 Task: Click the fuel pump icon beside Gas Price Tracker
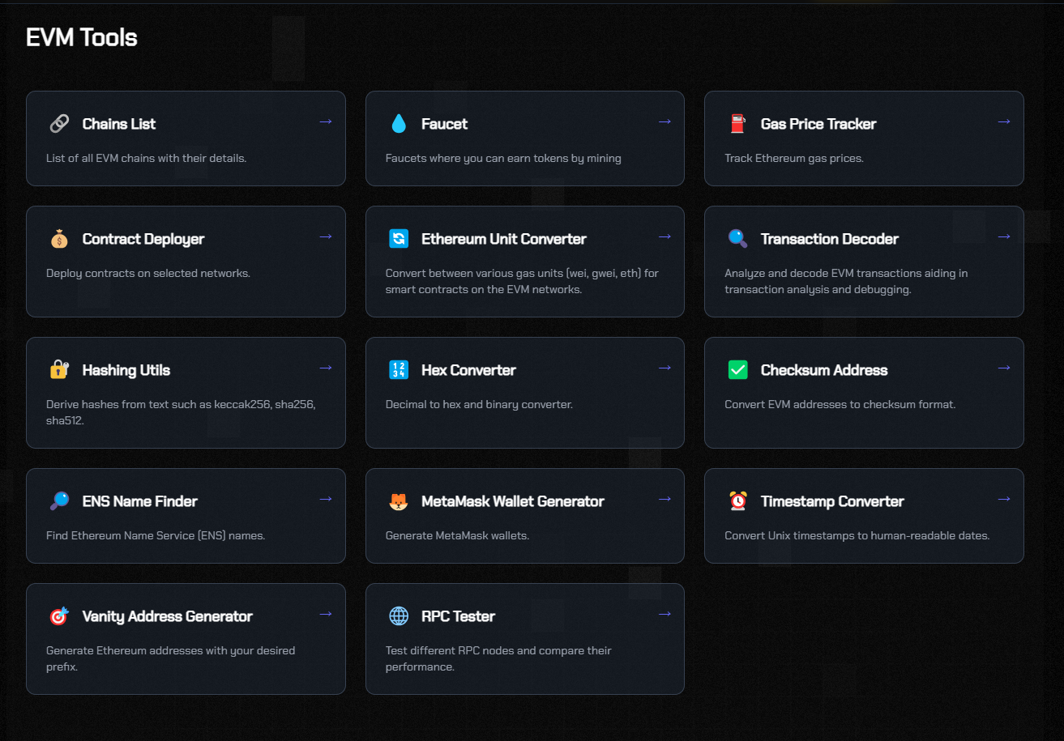[x=737, y=124]
